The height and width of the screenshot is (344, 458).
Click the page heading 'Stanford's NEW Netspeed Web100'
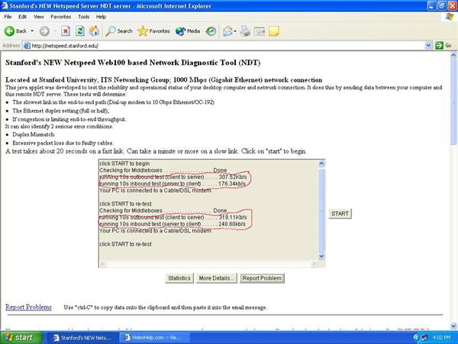coord(133,63)
